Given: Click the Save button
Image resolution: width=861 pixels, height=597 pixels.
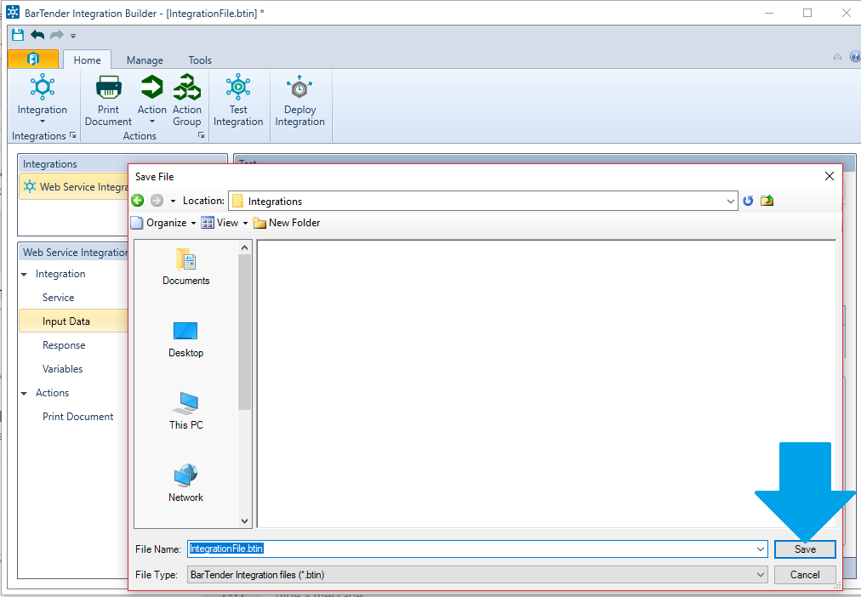Looking at the screenshot, I should tap(805, 549).
